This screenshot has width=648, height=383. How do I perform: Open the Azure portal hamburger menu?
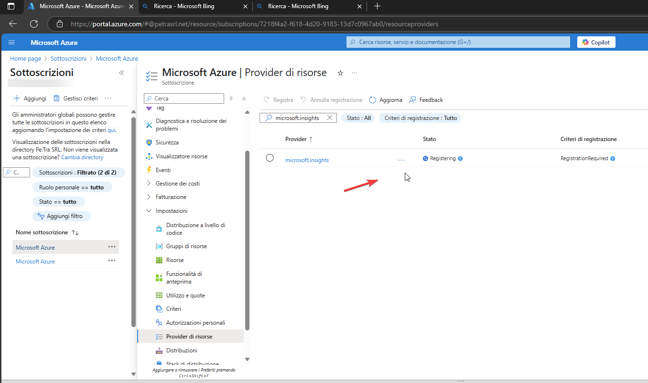(12, 42)
